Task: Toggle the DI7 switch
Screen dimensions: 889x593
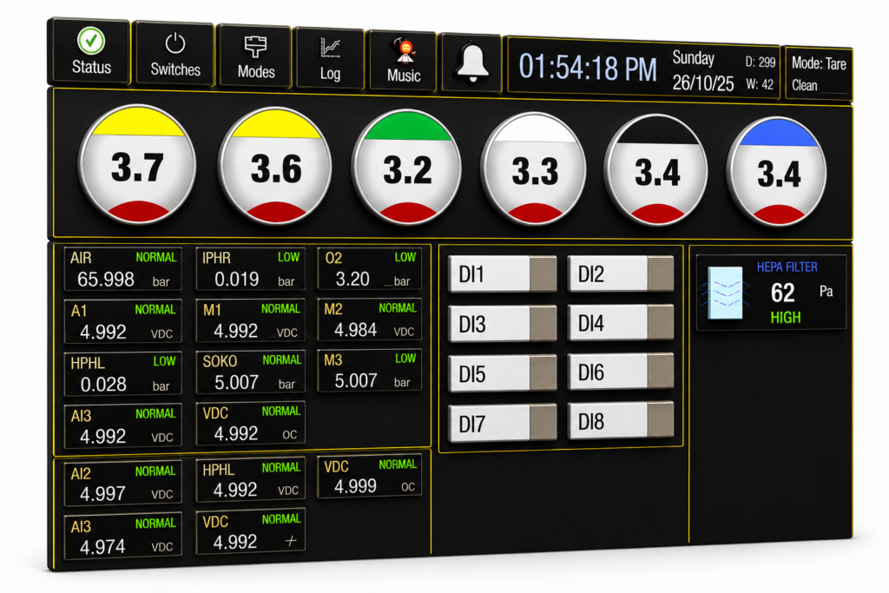Action: (502, 422)
